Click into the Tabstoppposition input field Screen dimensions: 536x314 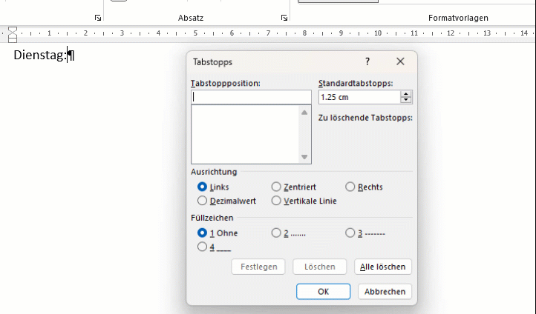pyautogui.click(x=251, y=97)
